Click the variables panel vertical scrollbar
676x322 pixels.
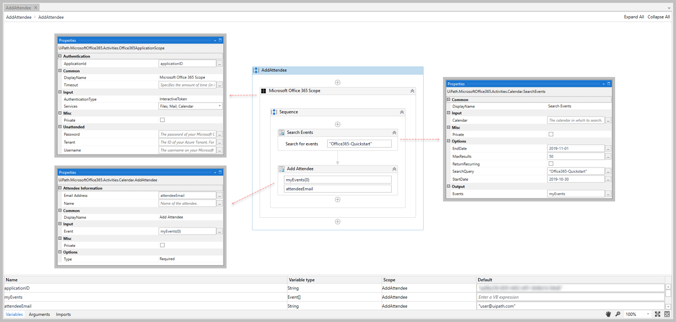668,296
